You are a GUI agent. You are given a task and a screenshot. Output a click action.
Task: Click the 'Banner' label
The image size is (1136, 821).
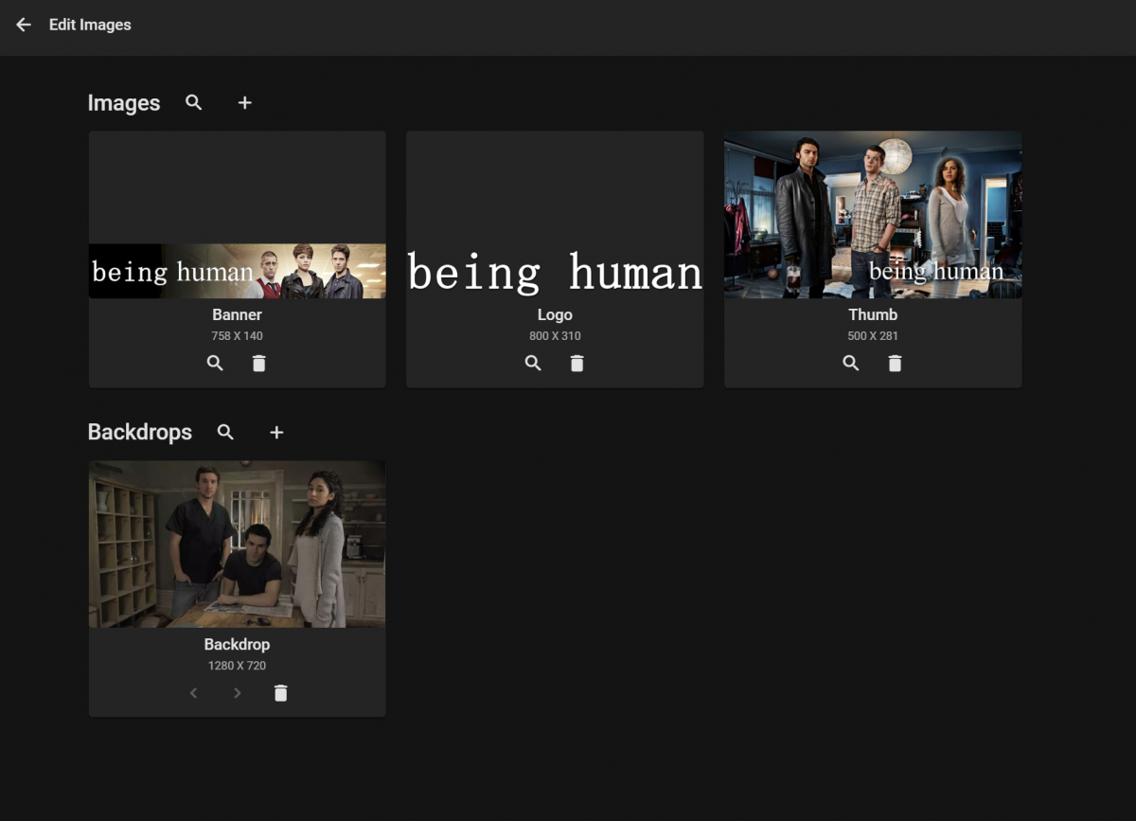(237, 314)
